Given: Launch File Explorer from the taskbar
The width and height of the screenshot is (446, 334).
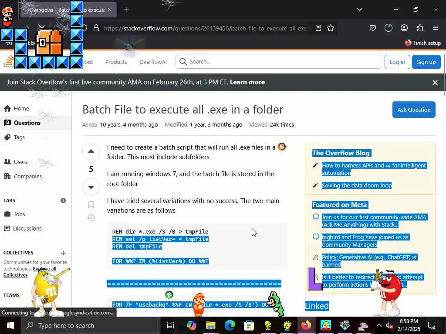Looking at the screenshot, I should [211, 325].
